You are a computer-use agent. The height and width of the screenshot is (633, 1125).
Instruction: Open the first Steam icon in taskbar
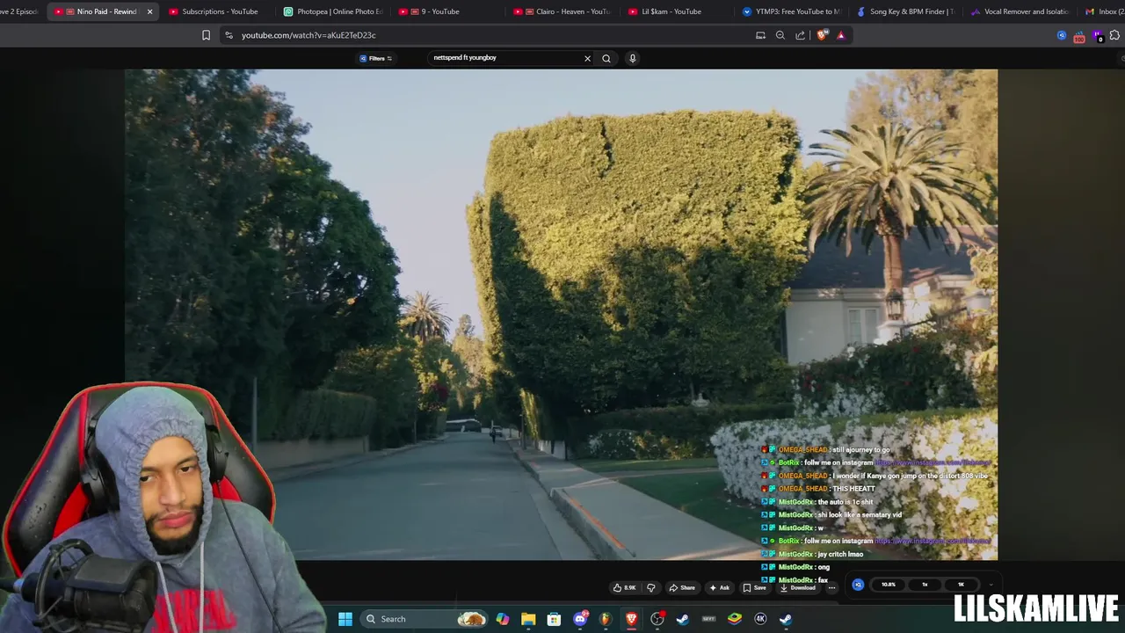coord(683,619)
